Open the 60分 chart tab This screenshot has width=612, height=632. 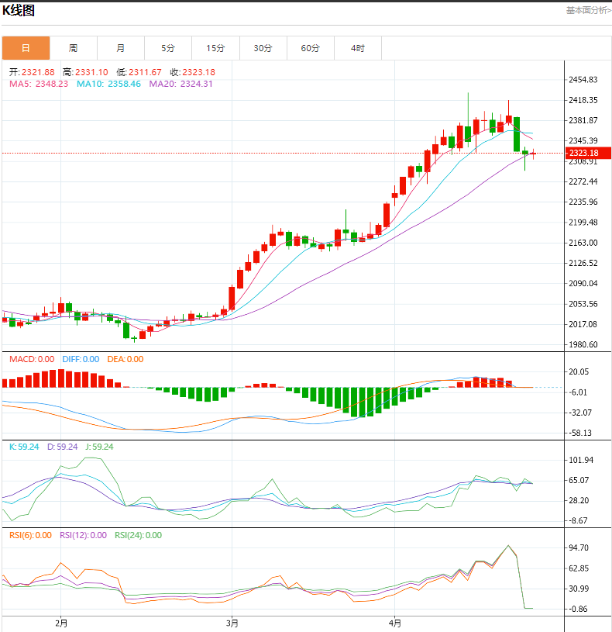click(x=310, y=48)
